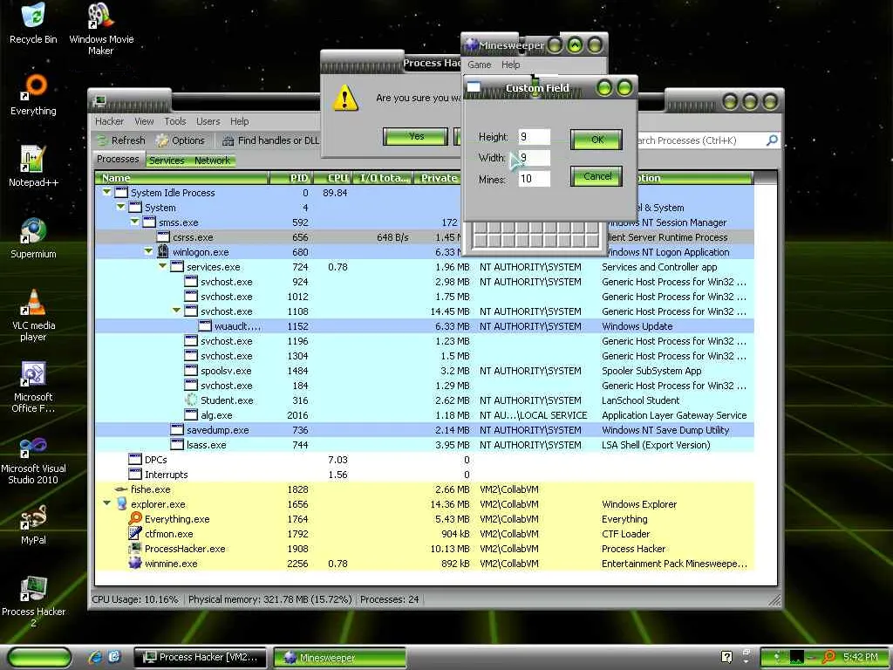Open the Hacker menu
The image size is (893, 670).
[x=109, y=121]
